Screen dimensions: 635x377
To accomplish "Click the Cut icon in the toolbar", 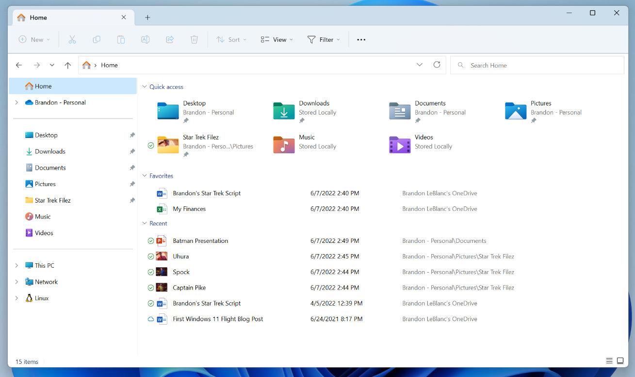I will coord(72,39).
